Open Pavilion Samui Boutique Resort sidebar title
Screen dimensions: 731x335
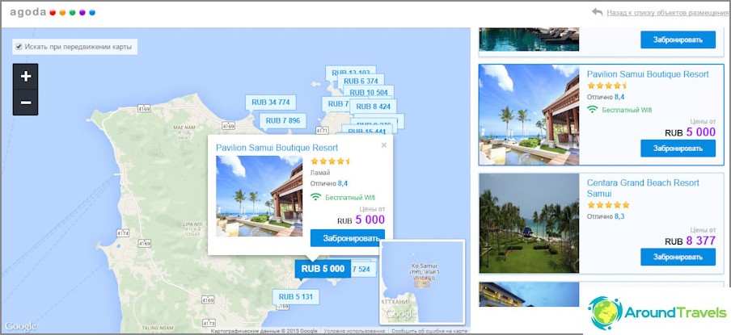tap(648, 74)
